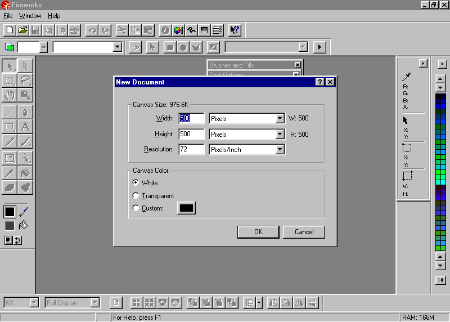Open the Window menu
This screenshot has height=322, width=450.
click(x=30, y=16)
